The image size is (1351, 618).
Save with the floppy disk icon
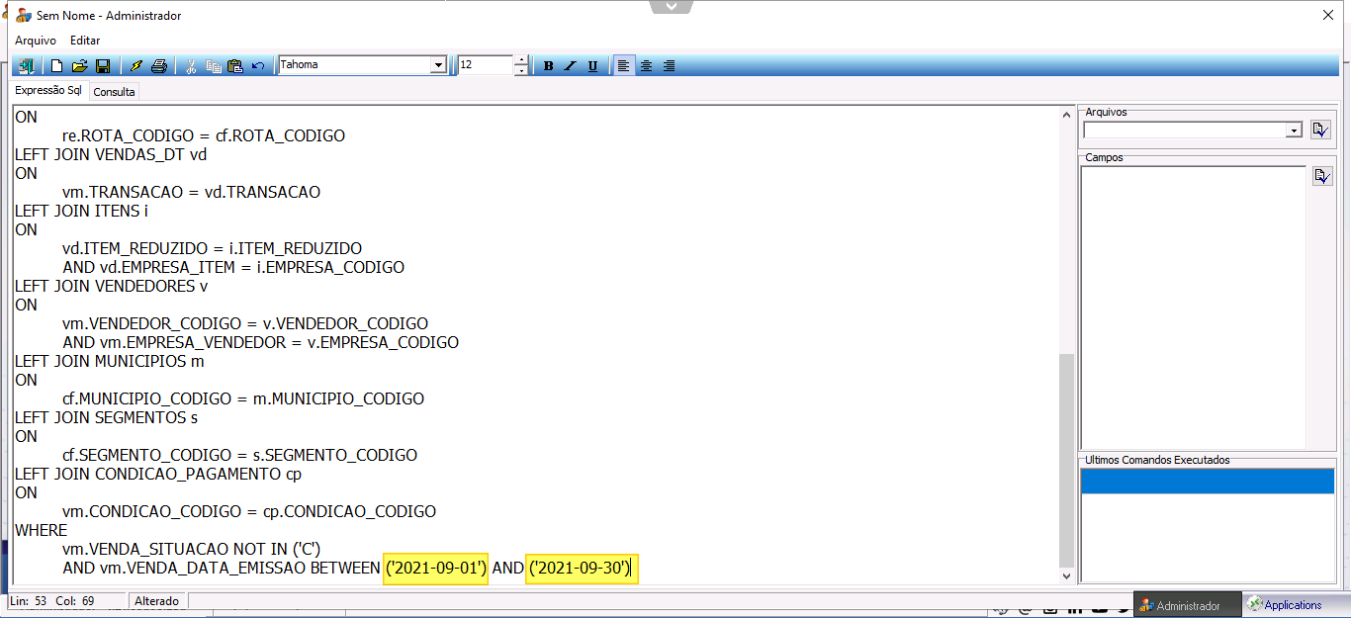tap(102, 66)
